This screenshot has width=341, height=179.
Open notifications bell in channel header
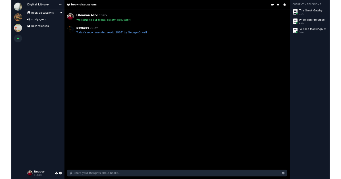(x=278, y=5)
